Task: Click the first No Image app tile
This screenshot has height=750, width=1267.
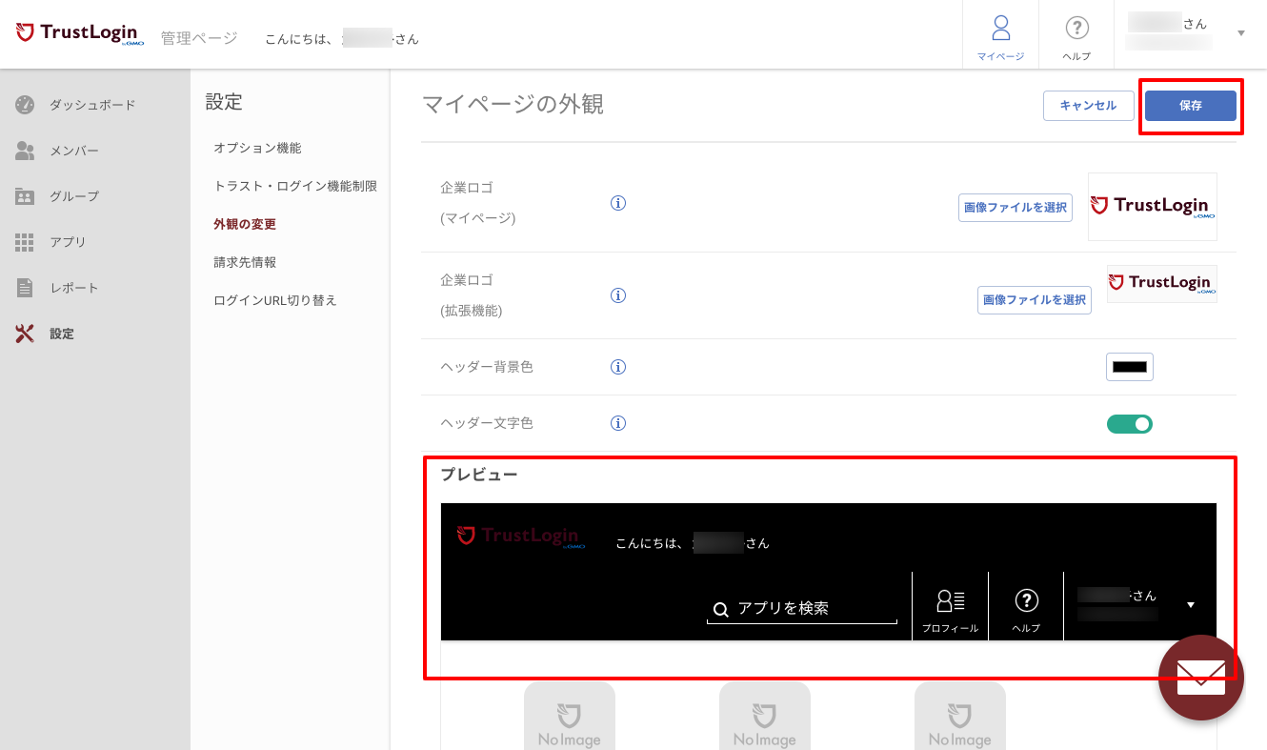Action: (570, 716)
